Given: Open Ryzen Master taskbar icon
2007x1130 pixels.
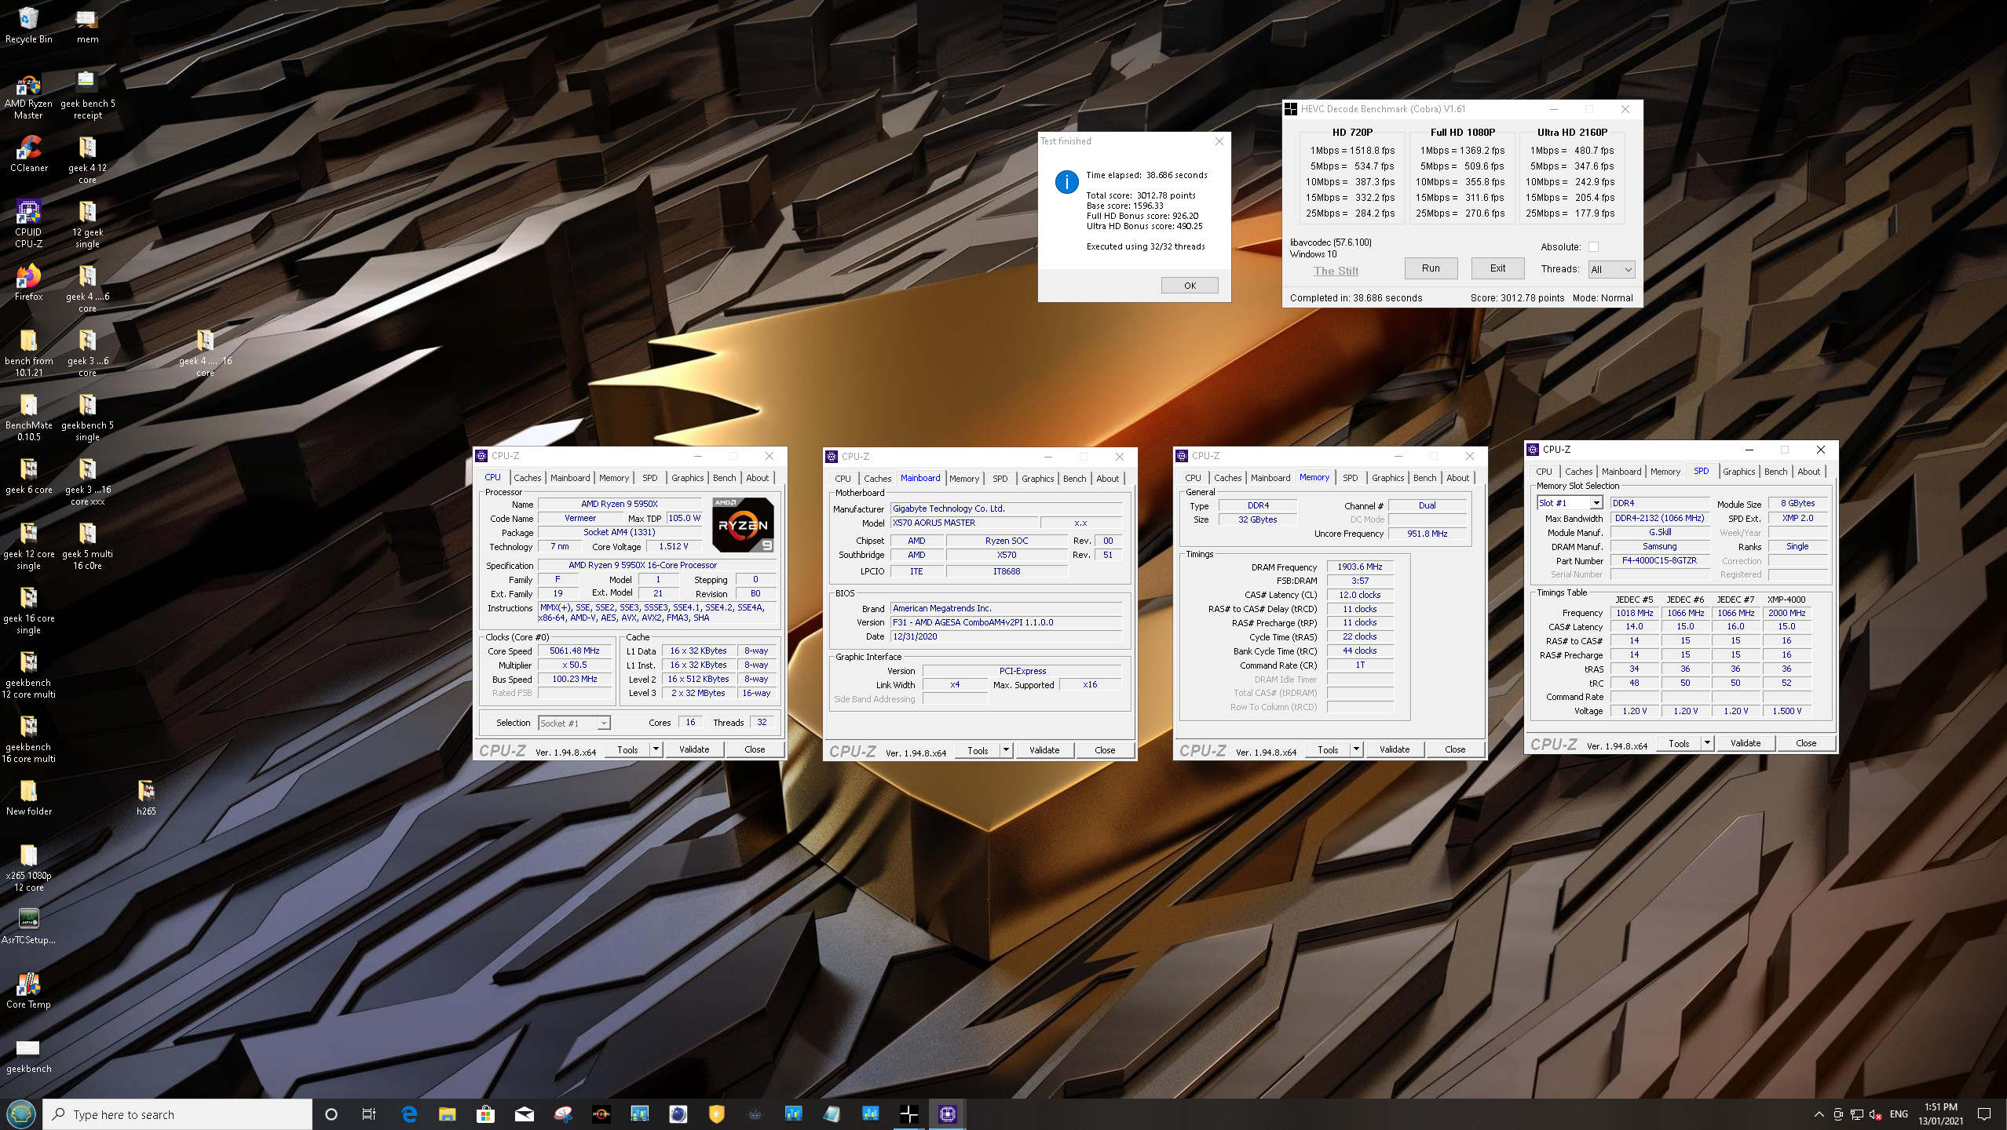Looking at the screenshot, I should coord(601,1114).
